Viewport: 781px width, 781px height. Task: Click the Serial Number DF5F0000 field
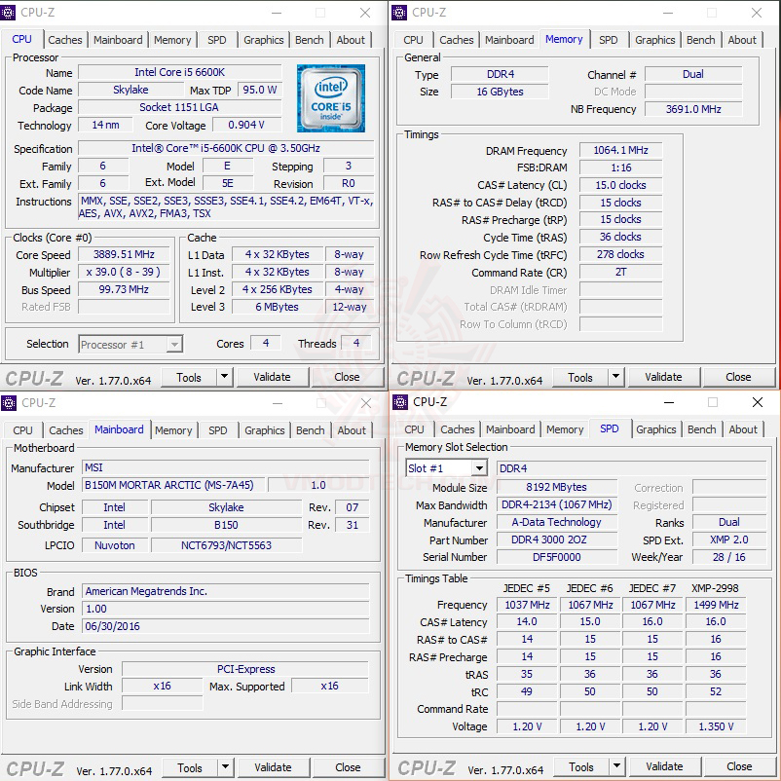[x=556, y=557]
